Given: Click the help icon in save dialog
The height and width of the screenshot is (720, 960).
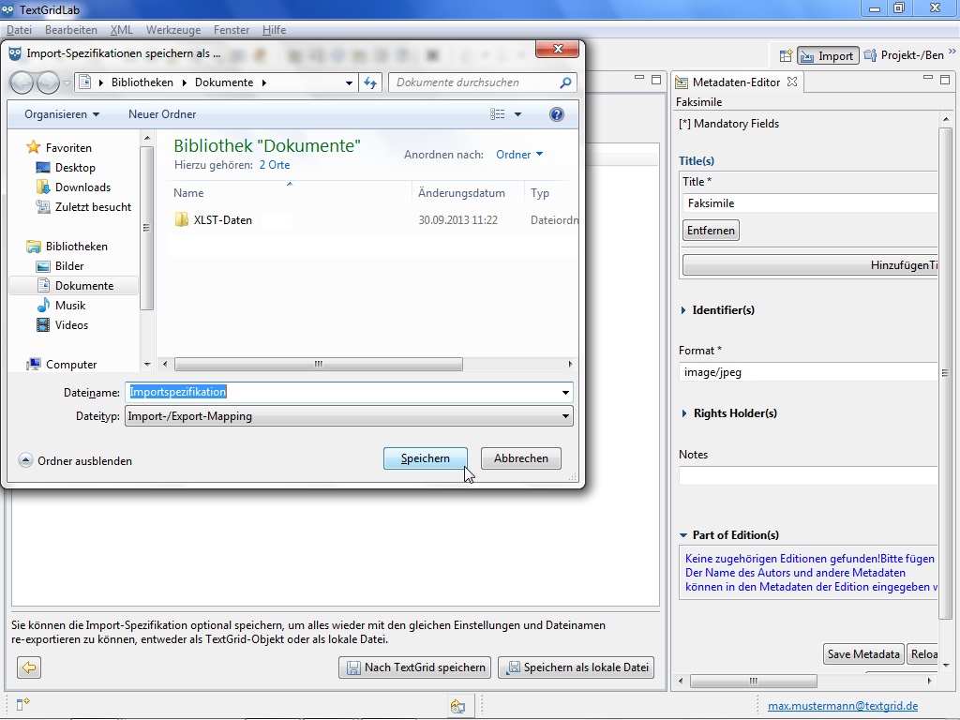Looking at the screenshot, I should tap(556, 114).
